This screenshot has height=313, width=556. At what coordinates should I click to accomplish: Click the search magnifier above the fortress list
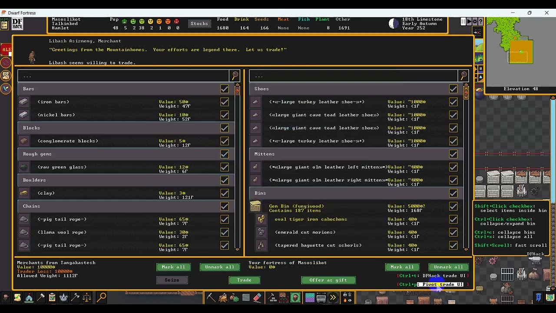(464, 76)
